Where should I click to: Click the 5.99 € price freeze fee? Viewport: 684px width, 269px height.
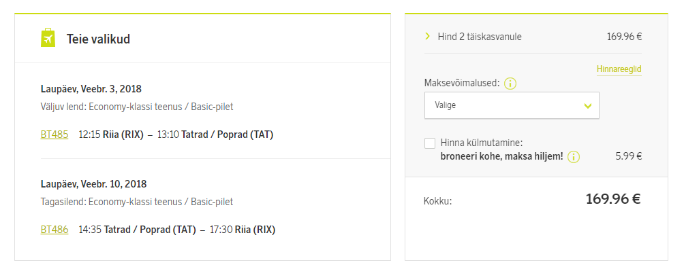click(x=629, y=156)
